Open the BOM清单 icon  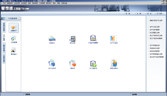(x=52, y=39)
